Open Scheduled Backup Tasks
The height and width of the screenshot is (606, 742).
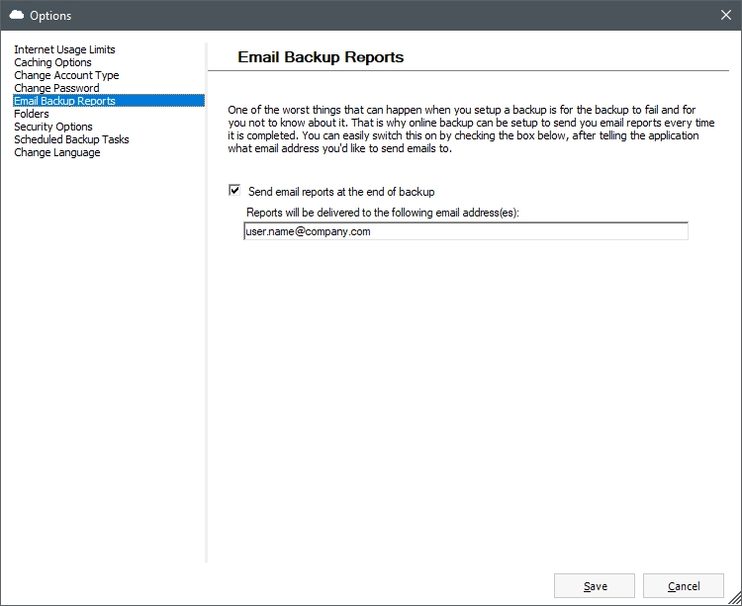(71, 139)
